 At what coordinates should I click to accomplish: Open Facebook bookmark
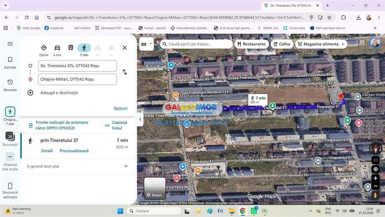click(54, 28)
